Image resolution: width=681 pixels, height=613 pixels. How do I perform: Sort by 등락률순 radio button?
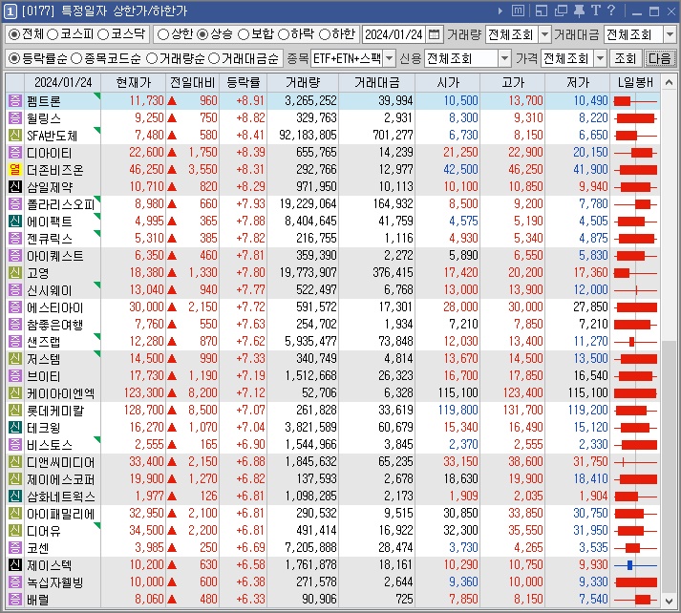14,58
